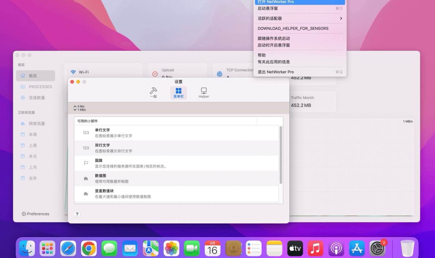Click the widget list scrollbar
435x258 pixels.
pyautogui.click(x=281, y=155)
